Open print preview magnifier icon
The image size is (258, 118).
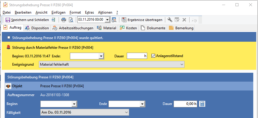(71, 20)
